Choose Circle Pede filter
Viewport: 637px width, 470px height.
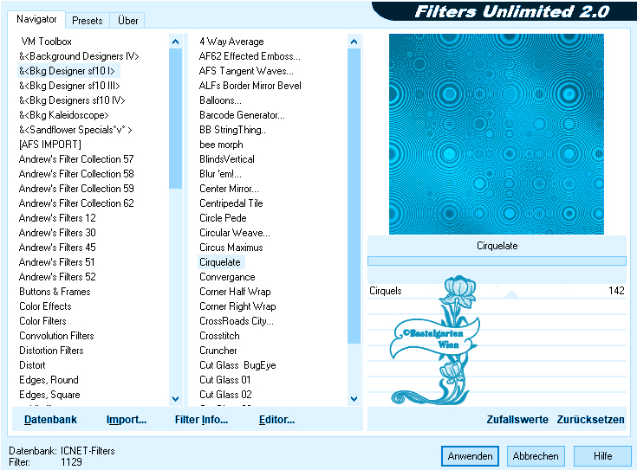[x=223, y=218]
